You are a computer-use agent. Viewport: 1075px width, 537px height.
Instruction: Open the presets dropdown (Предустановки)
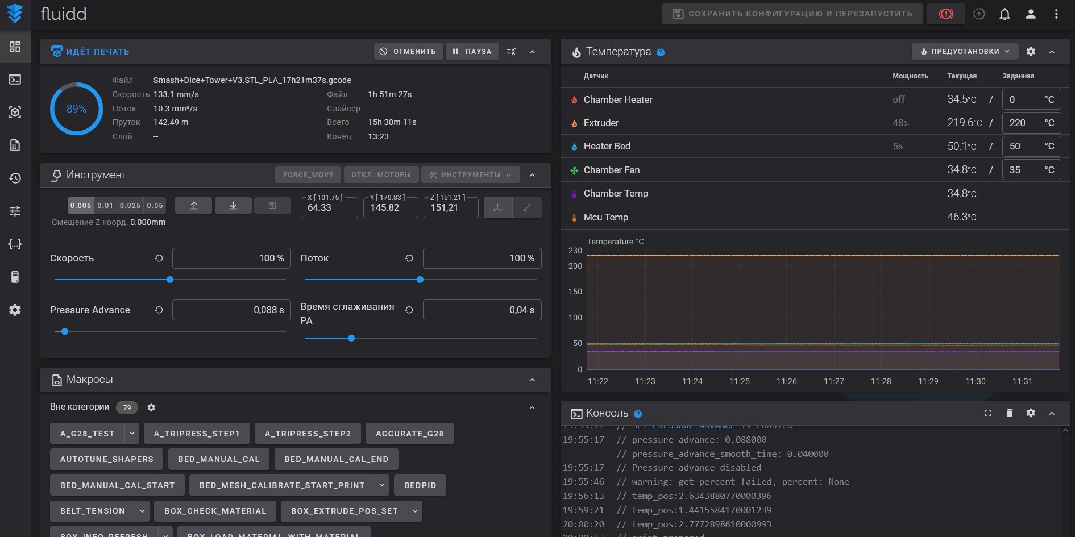[964, 52]
